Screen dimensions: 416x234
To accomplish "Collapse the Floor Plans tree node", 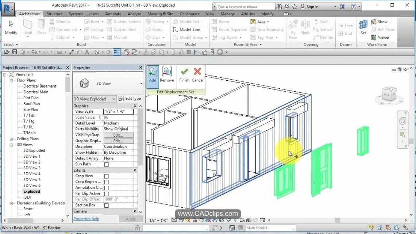I will (11, 80).
